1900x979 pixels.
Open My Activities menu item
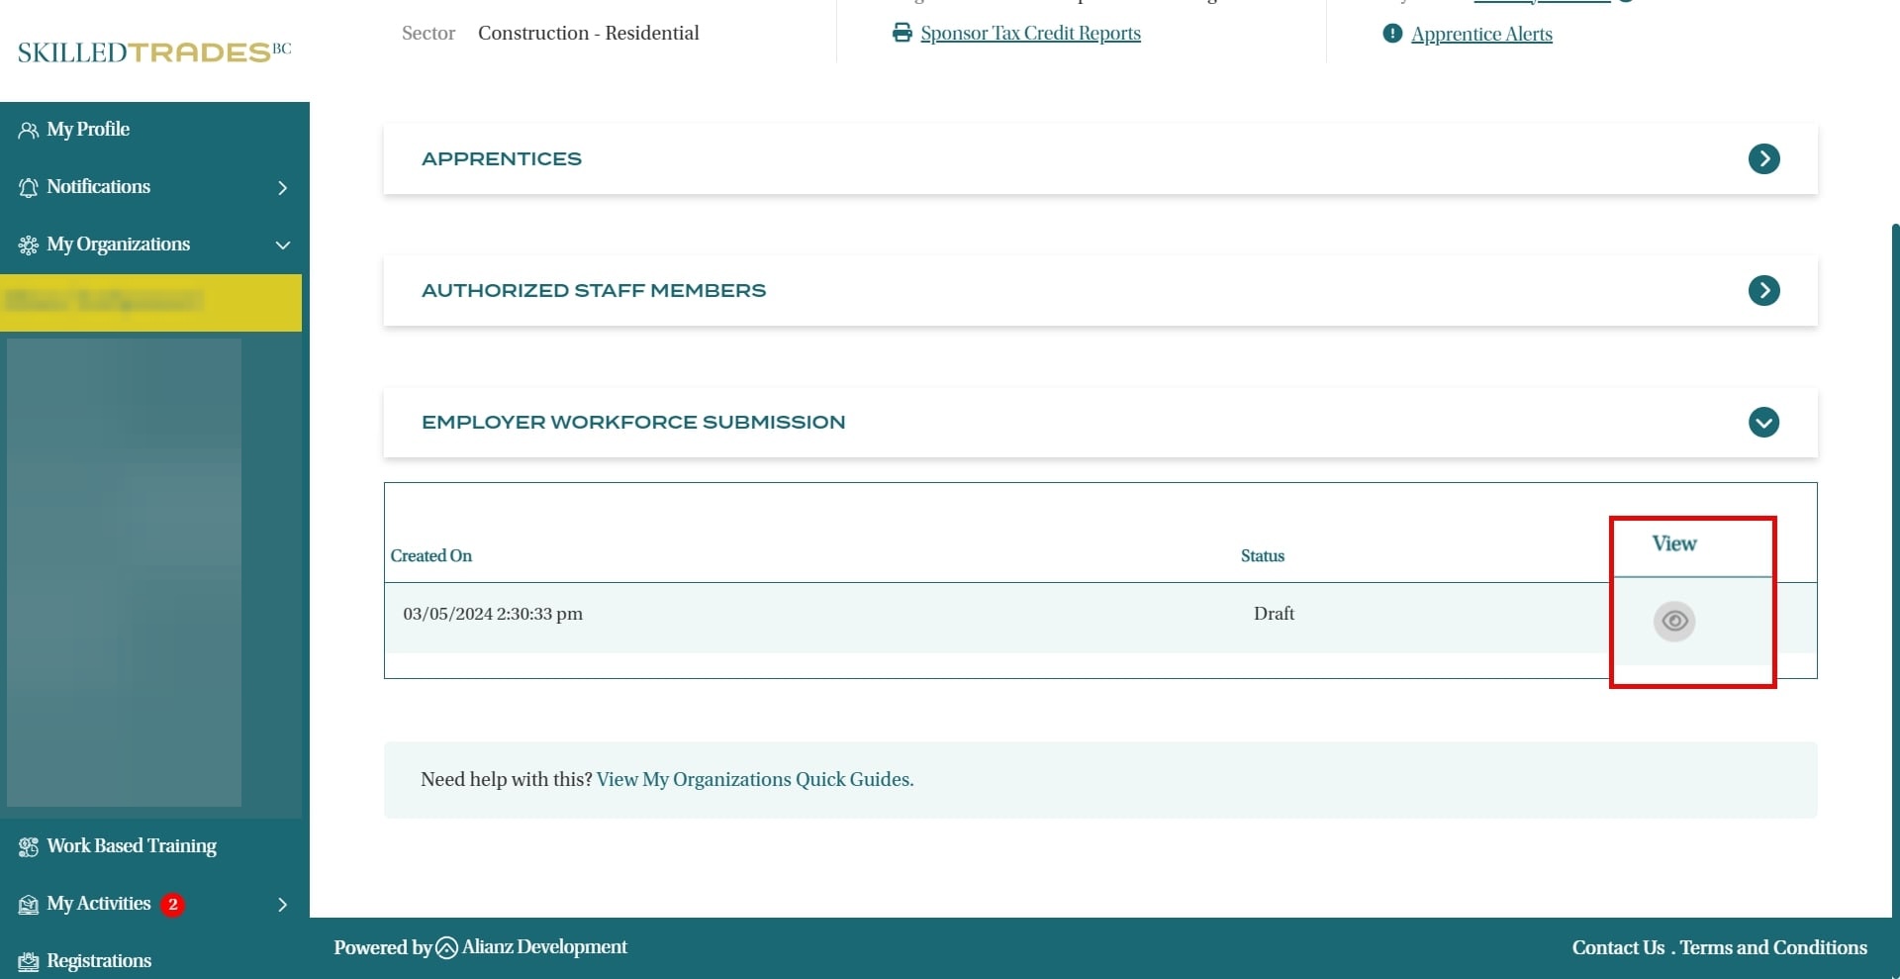(99, 904)
